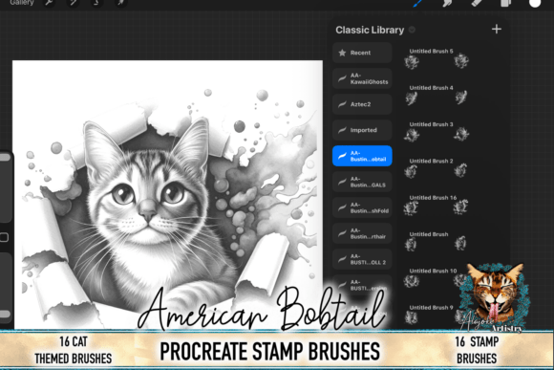Select the Imported brush set
Screen dimensions: 554x370
362,130
